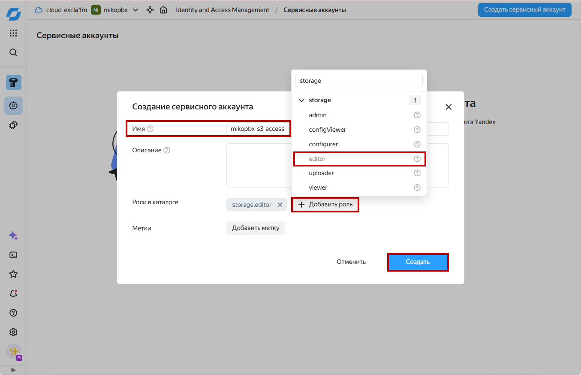581x375 pixels.
Task: Select the viewer role
Action: (318, 187)
